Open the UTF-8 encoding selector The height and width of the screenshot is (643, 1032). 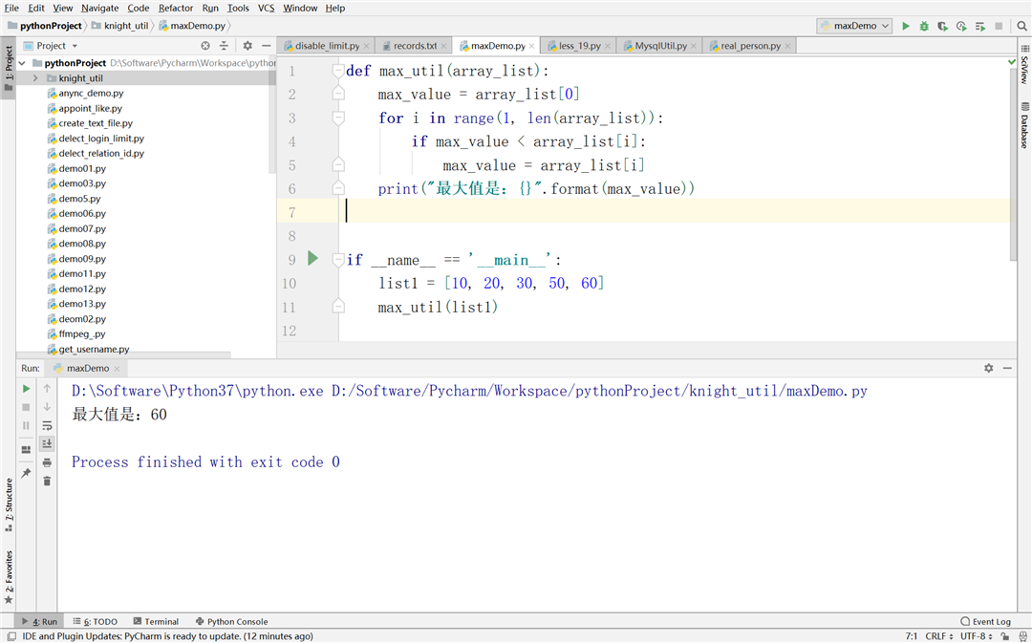pos(977,636)
